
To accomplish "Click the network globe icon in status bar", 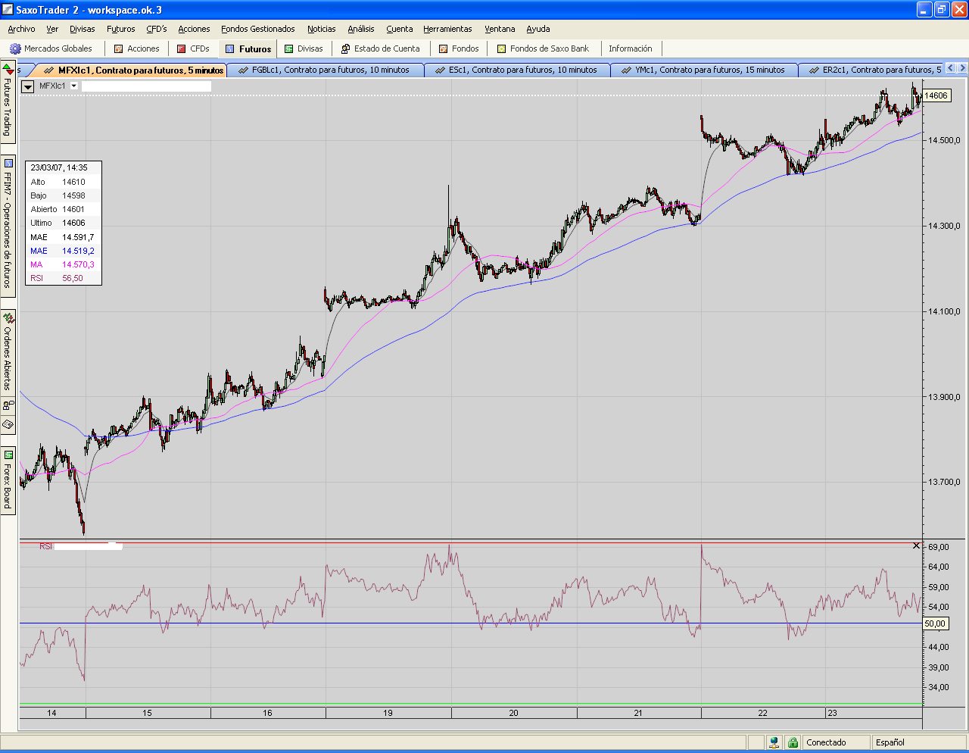I will (774, 742).
